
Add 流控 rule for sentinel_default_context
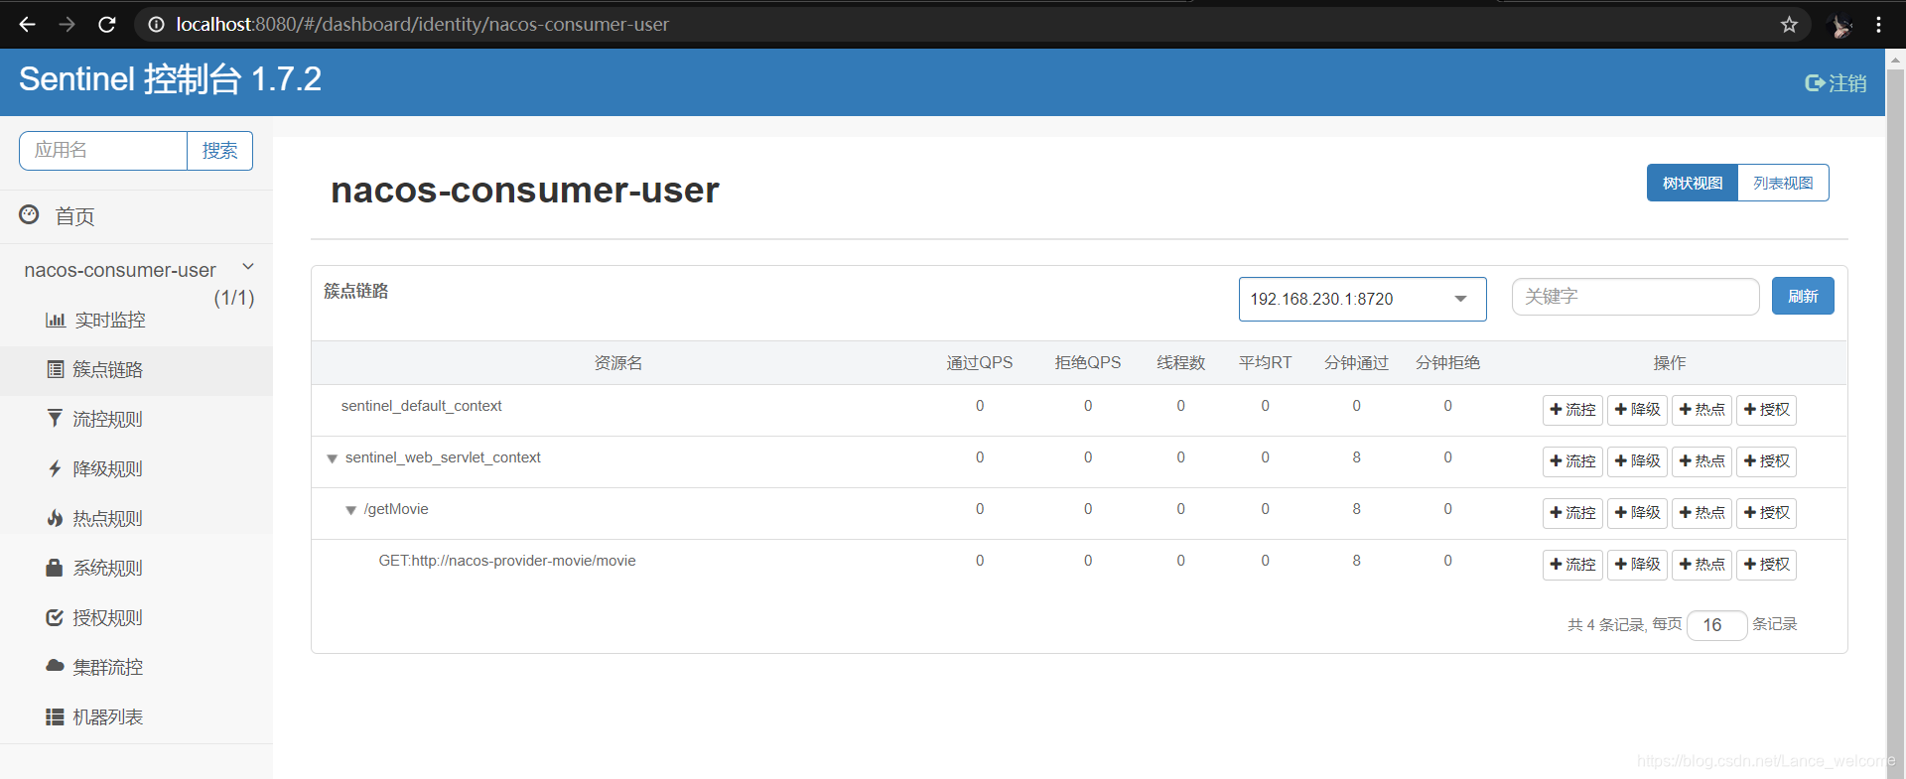1572,410
